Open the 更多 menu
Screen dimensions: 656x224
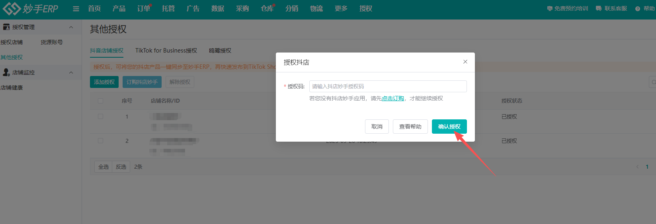(341, 9)
